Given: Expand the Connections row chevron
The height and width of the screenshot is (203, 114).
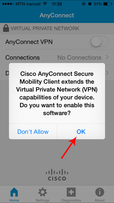Looking at the screenshot, I should 107,57.
